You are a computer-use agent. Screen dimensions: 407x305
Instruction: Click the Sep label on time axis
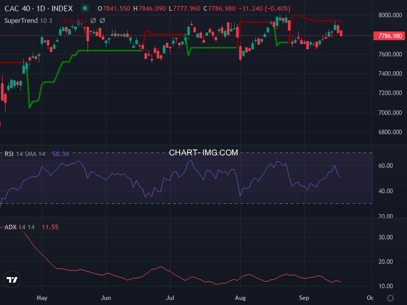(304, 297)
